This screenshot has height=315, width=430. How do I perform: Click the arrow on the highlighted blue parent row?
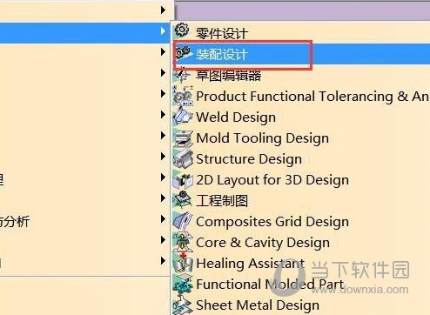point(163,30)
